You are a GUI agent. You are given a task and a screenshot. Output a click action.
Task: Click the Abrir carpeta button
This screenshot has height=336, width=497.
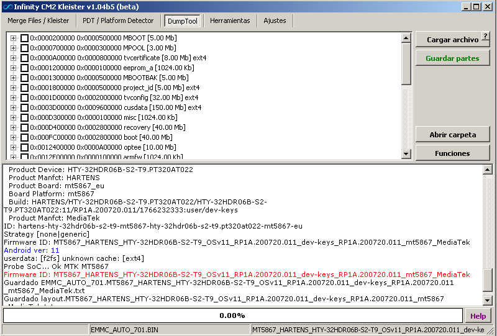(x=452, y=135)
